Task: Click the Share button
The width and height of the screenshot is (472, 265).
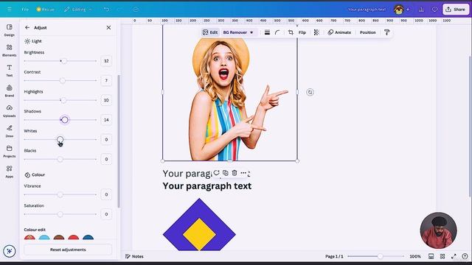Action: click(x=456, y=10)
